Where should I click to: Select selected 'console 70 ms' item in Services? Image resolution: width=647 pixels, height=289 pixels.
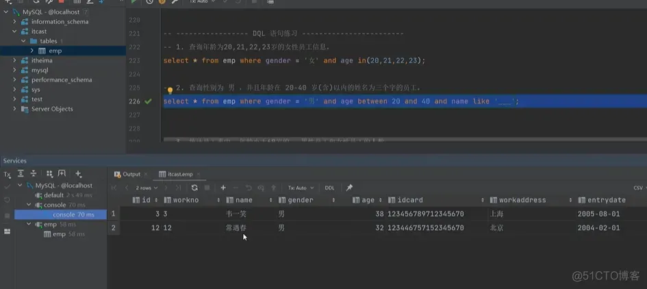pyautogui.click(x=61, y=214)
